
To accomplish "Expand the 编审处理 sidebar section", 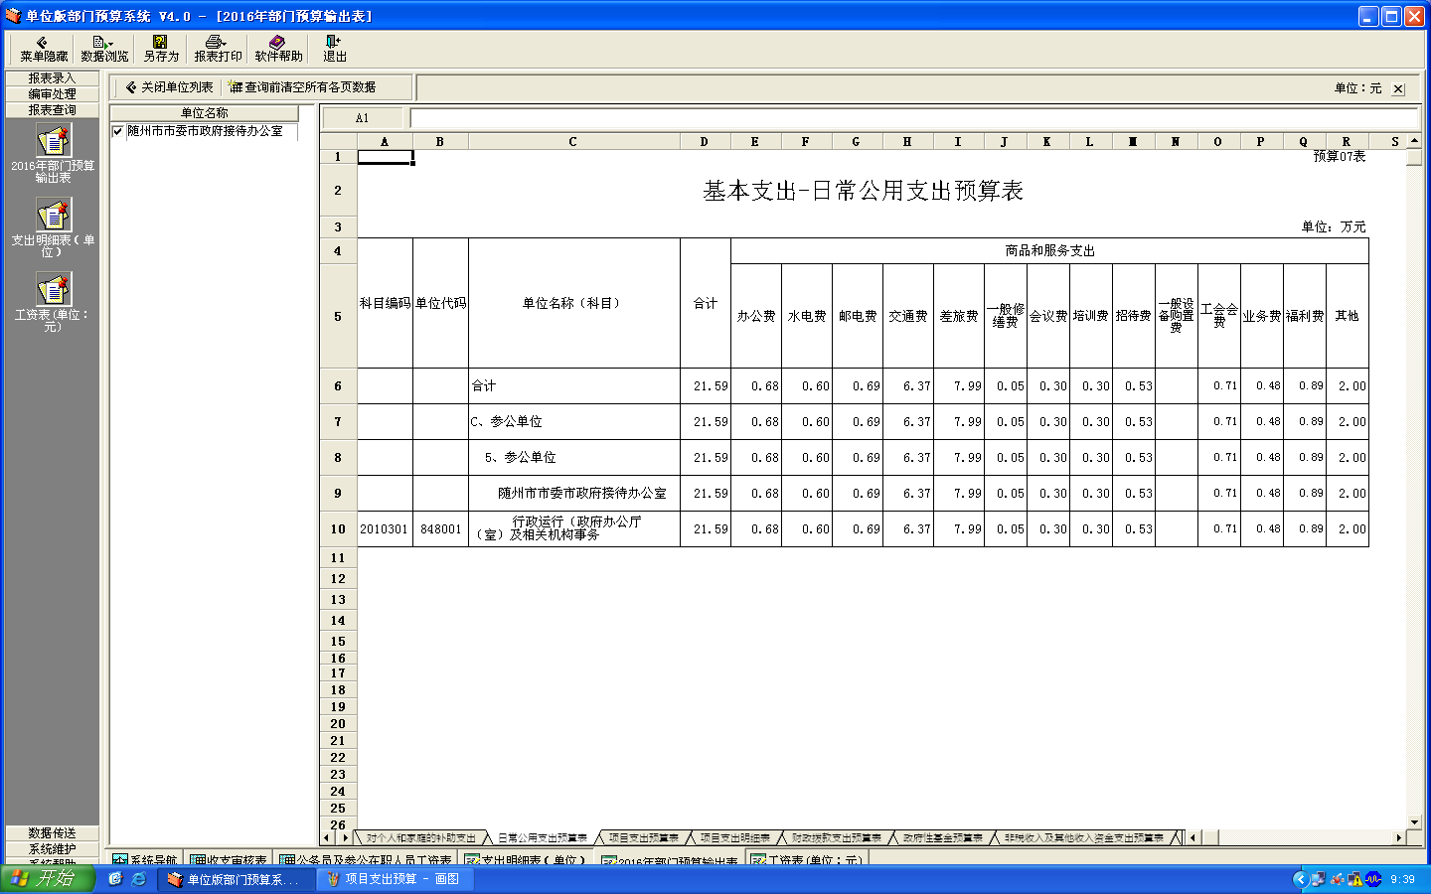I will coord(53,94).
